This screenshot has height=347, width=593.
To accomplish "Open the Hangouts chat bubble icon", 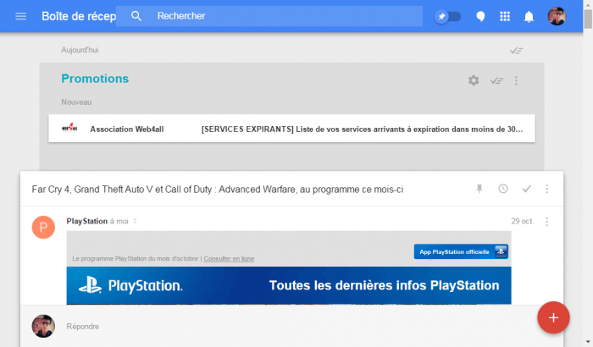I will pyautogui.click(x=480, y=16).
